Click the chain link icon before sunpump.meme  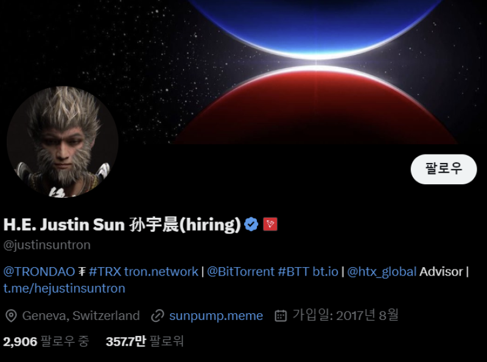click(158, 316)
